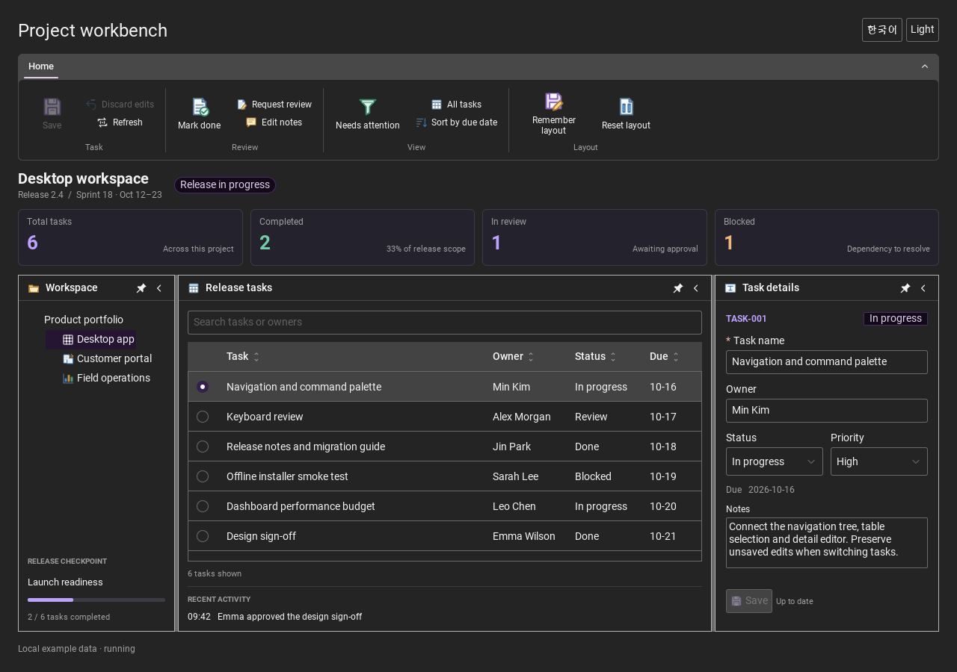Collapse the Task details panel

tap(923, 288)
